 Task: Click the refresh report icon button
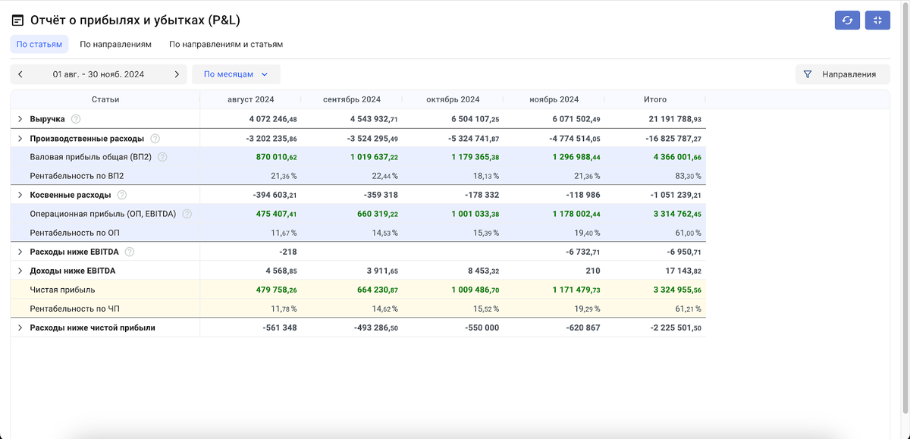click(847, 20)
